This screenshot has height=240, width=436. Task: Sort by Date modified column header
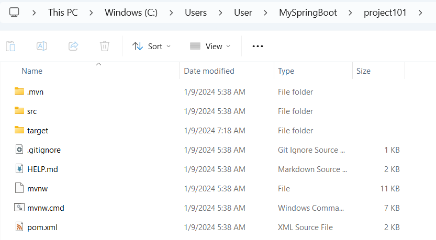209,71
